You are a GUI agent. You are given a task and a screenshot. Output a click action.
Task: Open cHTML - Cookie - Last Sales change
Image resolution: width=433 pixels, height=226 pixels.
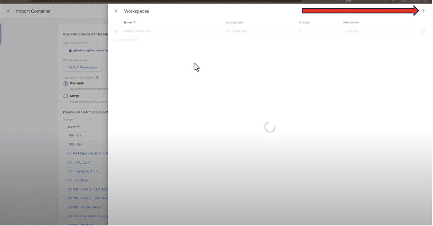pyautogui.click(x=88, y=198)
